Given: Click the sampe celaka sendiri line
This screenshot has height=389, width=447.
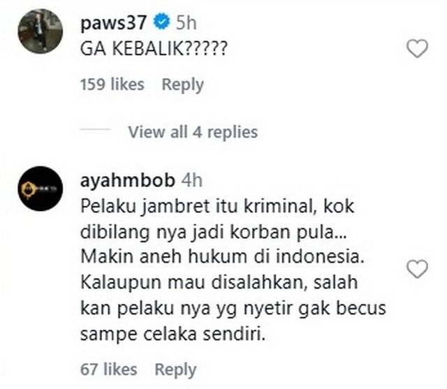Looking at the screenshot, I should pyautogui.click(x=173, y=334).
